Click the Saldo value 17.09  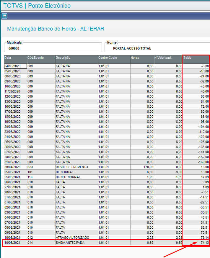coord(205,177)
